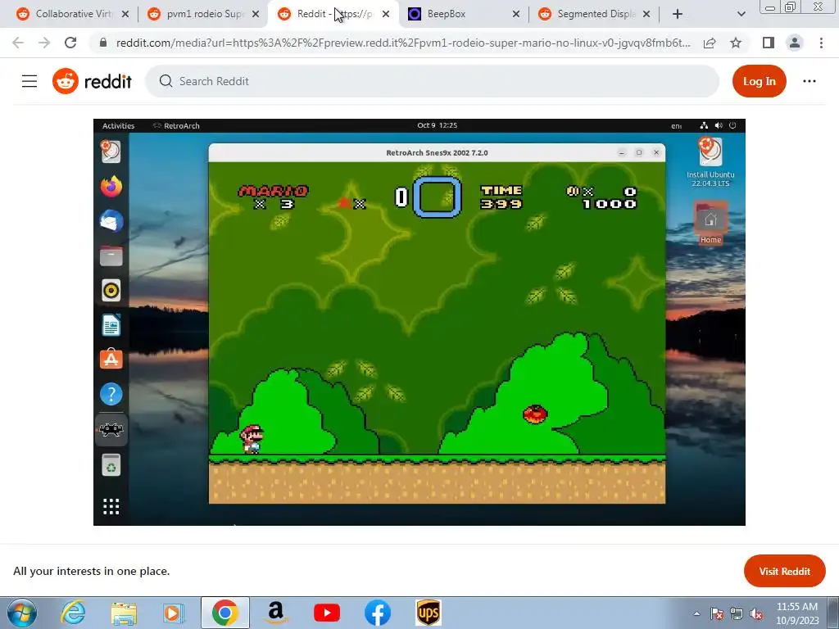
Task: Click the Log In button
Action: (x=759, y=81)
